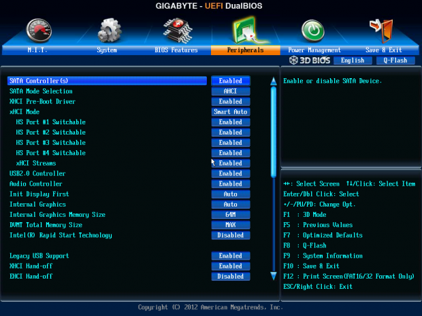
Task: Click the System gears icon
Action: pos(109,31)
